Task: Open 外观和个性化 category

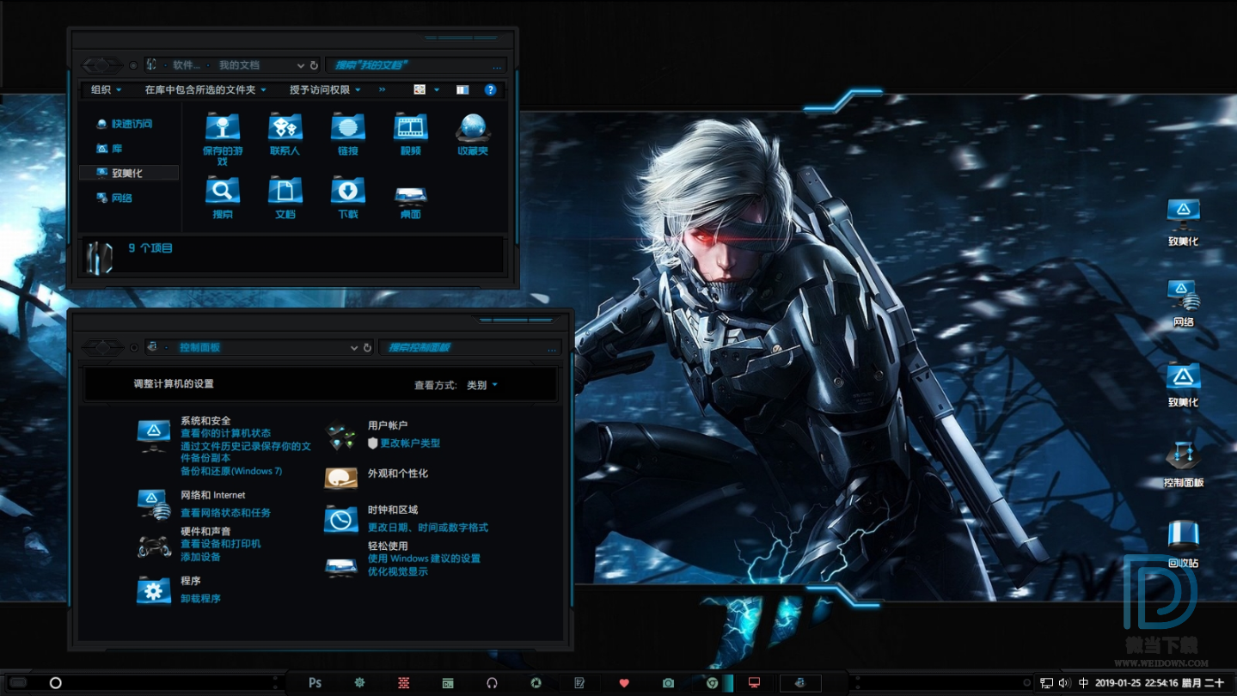Action: pos(398,473)
